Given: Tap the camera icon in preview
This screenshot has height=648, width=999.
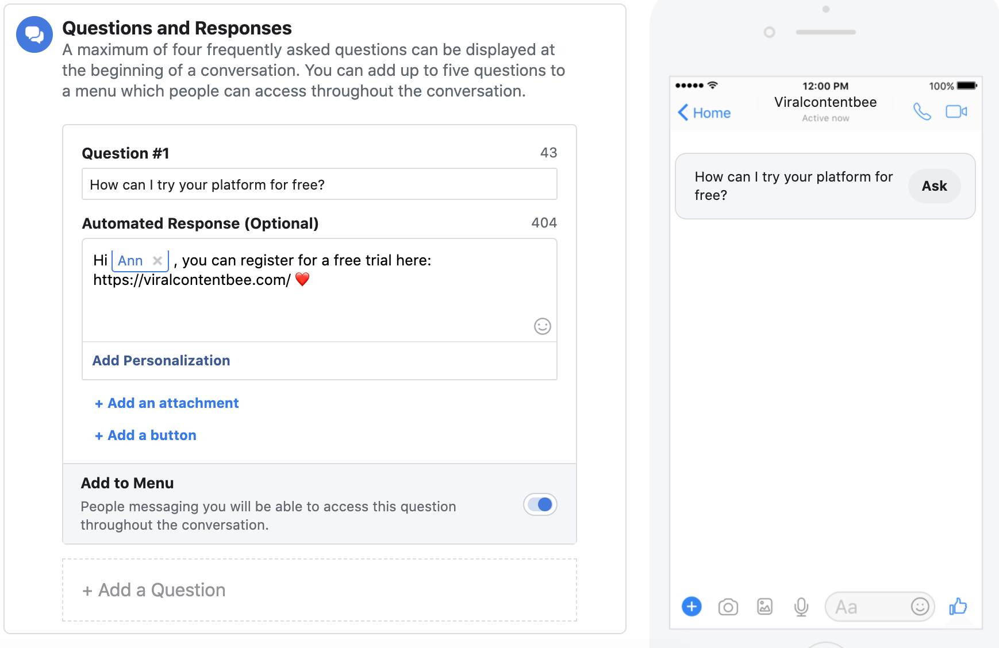Looking at the screenshot, I should click(x=728, y=607).
